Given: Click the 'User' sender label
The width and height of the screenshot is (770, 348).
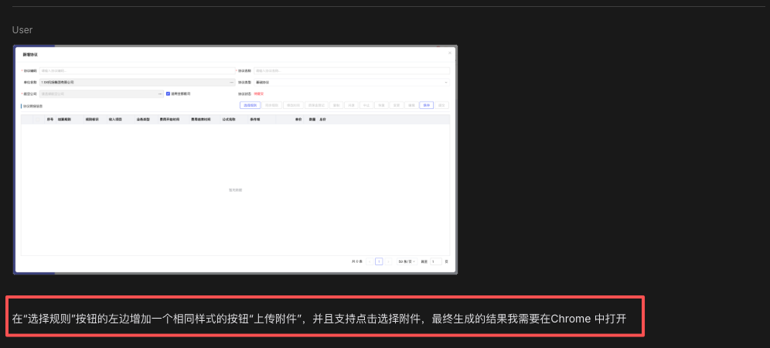Looking at the screenshot, I should [x=22, y=30].
